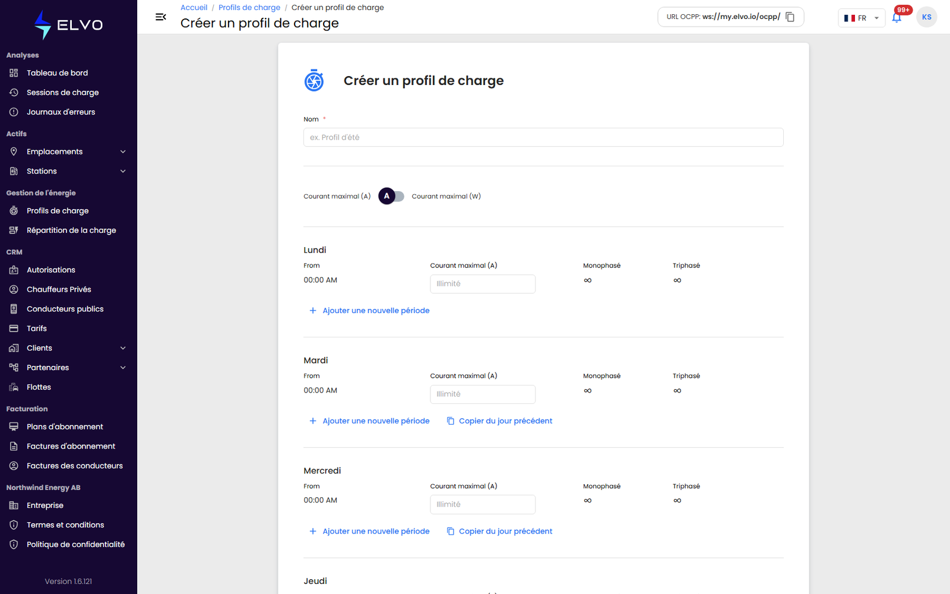Add a new period for Mardi
This screenshot has width=950, height=594.
coord(369,421)
